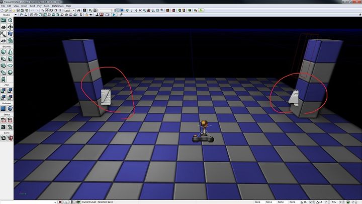Open the Unreal Matinee icon
This screenshot has height=204, width=362.
[x=95, y=11]
